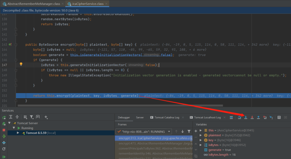Image resolution: width=291 pixels, height=159 pixels.
Task: Close the Tomcat Localhost Log tab
Action: (224, 117)
